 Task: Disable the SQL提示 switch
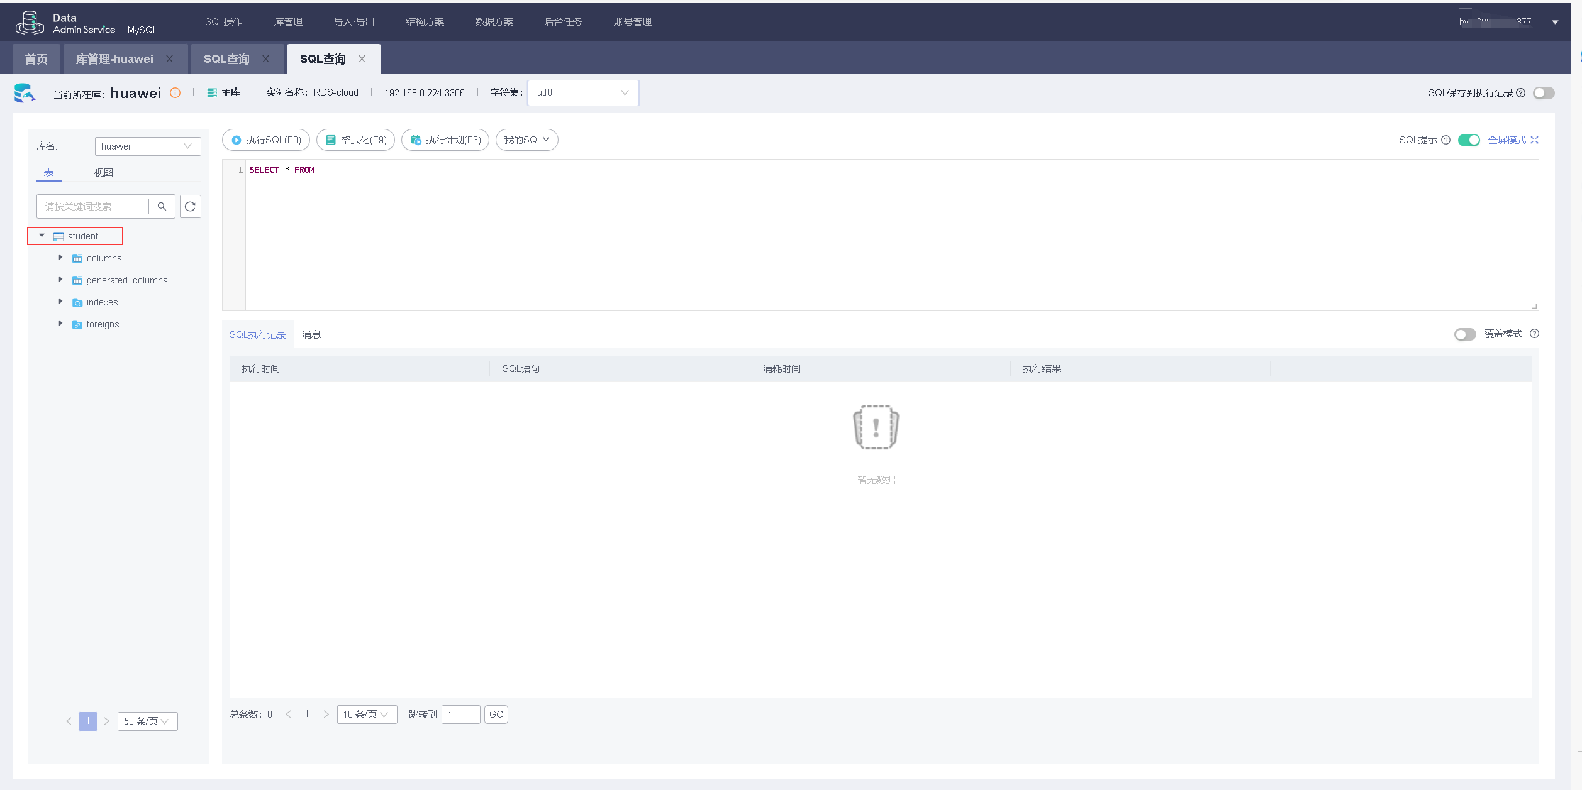[x=1468, y=140]
